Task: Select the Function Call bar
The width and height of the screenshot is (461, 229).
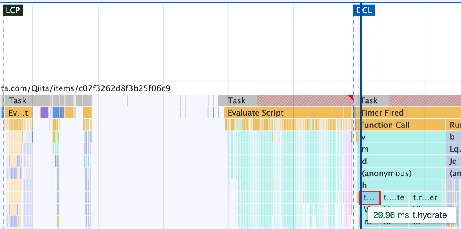Action: (x=402, y=125)
